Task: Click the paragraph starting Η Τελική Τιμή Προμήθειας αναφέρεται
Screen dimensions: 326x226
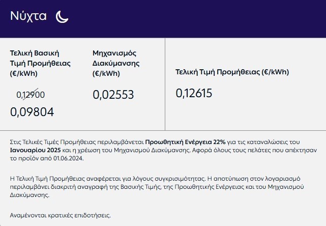Action: (x=158, y=187)
